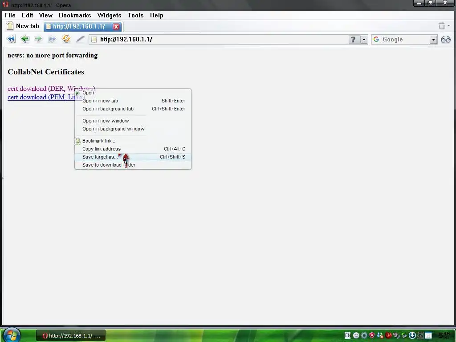
Task: Choose Save target as...
Action: pos(133,157)
